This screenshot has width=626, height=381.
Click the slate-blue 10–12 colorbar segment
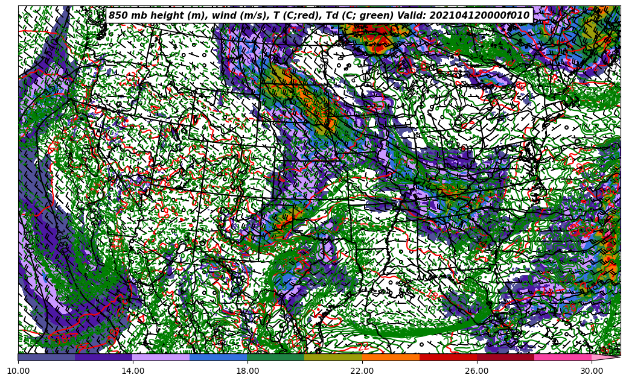point(46,357)
